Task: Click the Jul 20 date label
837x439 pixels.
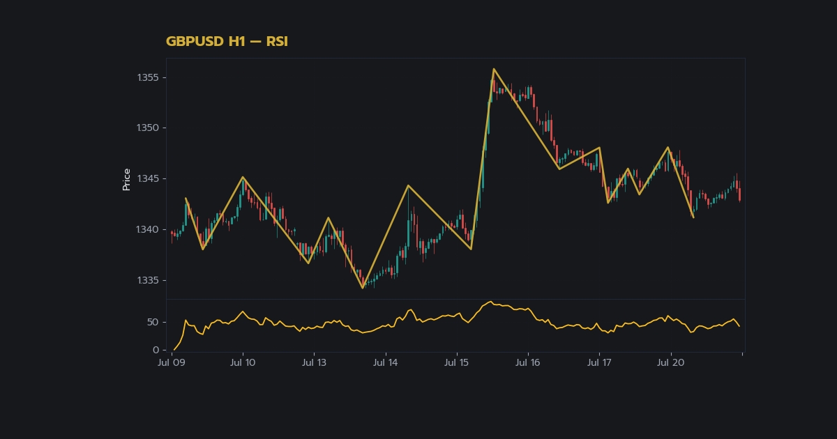Action: click(670, 363)
